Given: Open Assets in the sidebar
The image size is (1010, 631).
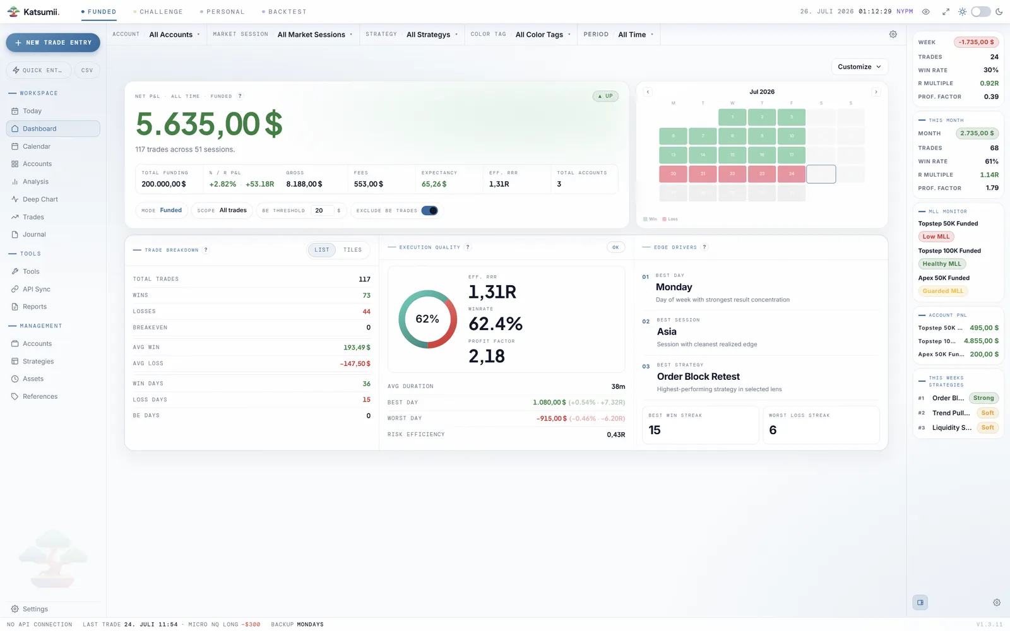Looking at the screenshot, I should (53, 379).
